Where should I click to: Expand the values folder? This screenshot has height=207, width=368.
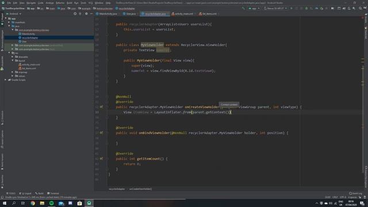click(13, 76)
